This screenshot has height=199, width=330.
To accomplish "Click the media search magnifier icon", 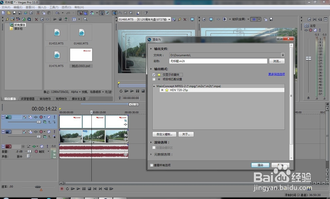I will pos(85,19).
